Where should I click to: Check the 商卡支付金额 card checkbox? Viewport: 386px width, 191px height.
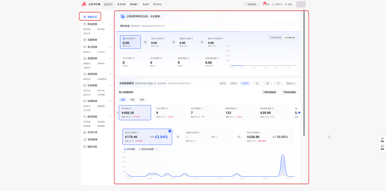(x=292, y=131)
